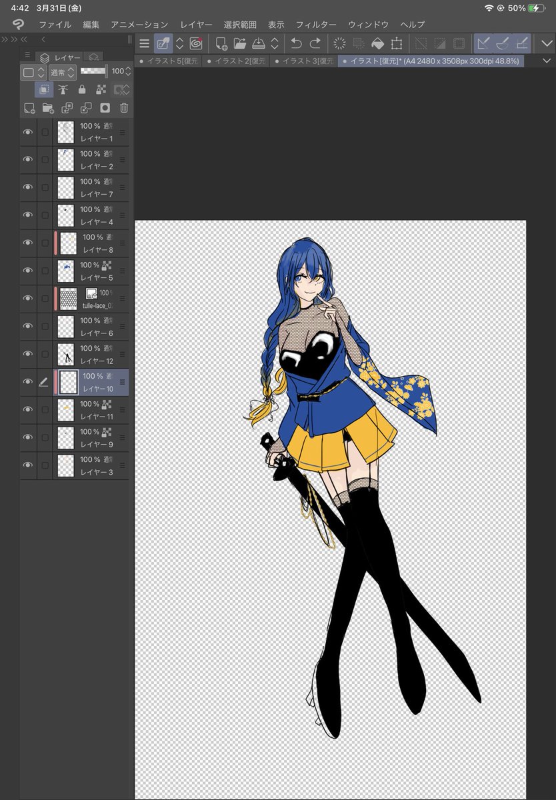Image resolution: width=556 pixels, height=800 pixels.
Task: Open the 通常 blending mode dropdown
Action: (63, 71)
